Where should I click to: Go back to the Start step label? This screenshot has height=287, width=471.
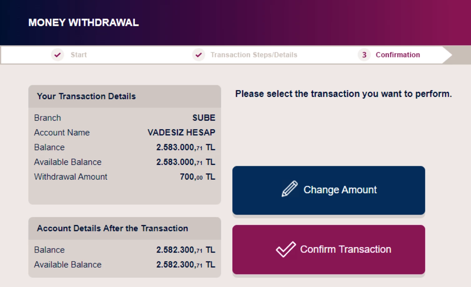78,55
